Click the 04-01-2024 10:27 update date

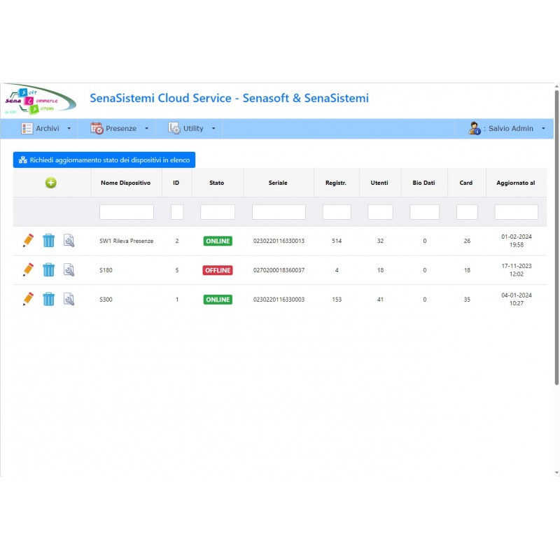[517, 300]
